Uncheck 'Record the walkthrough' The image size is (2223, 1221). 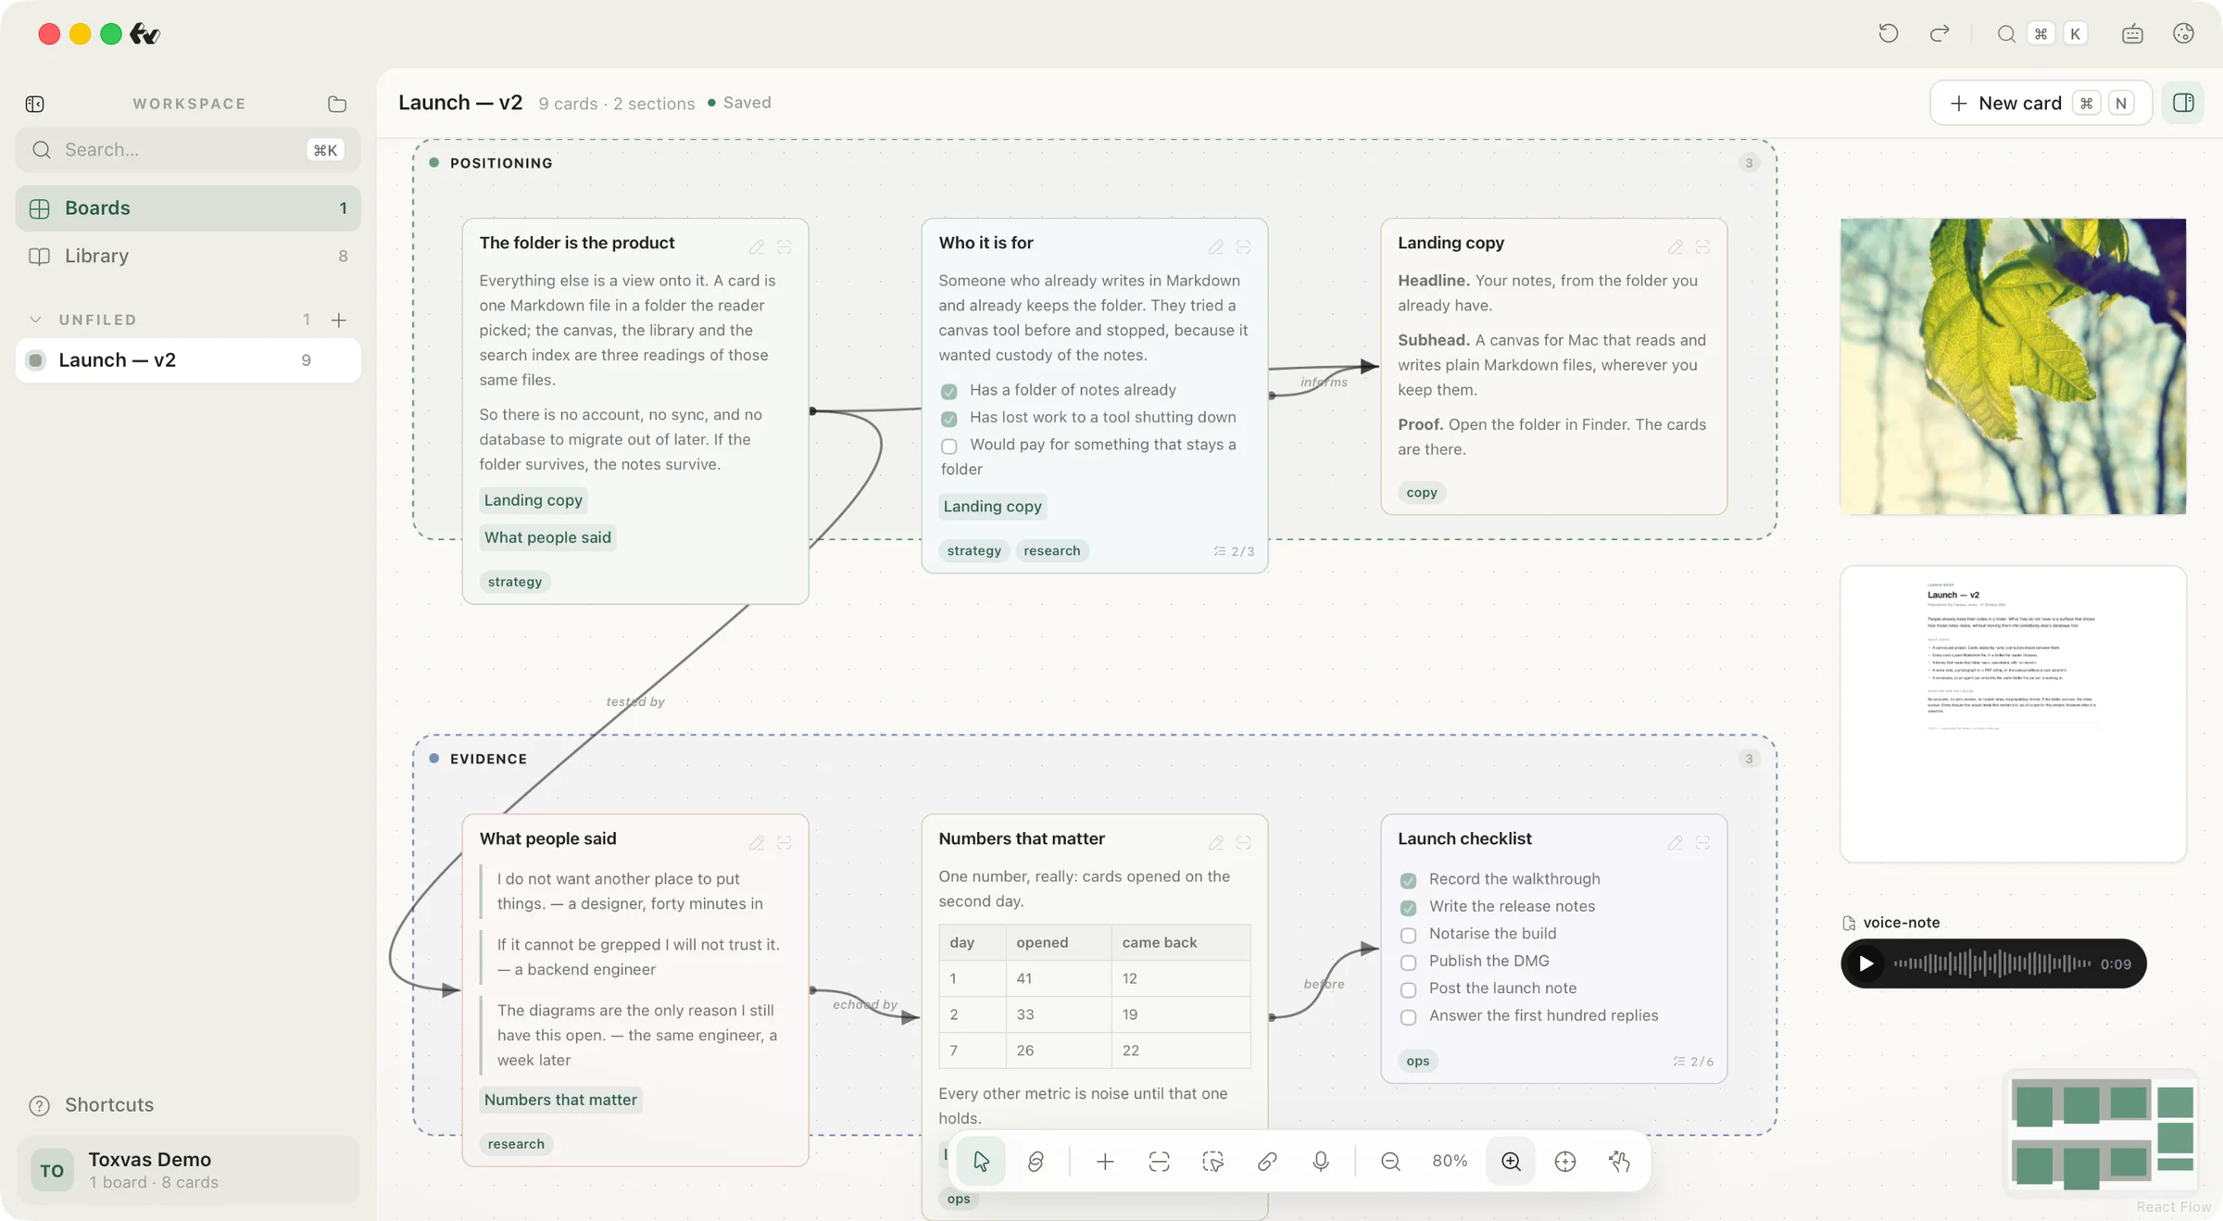(x=1408, y=880)
